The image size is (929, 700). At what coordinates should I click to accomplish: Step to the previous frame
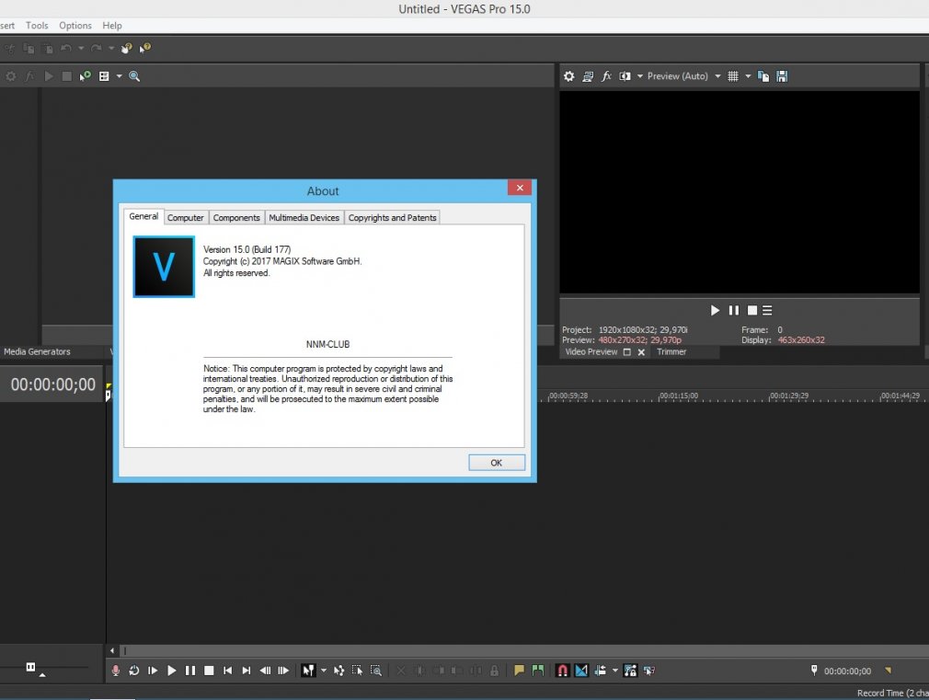(265, 671)
